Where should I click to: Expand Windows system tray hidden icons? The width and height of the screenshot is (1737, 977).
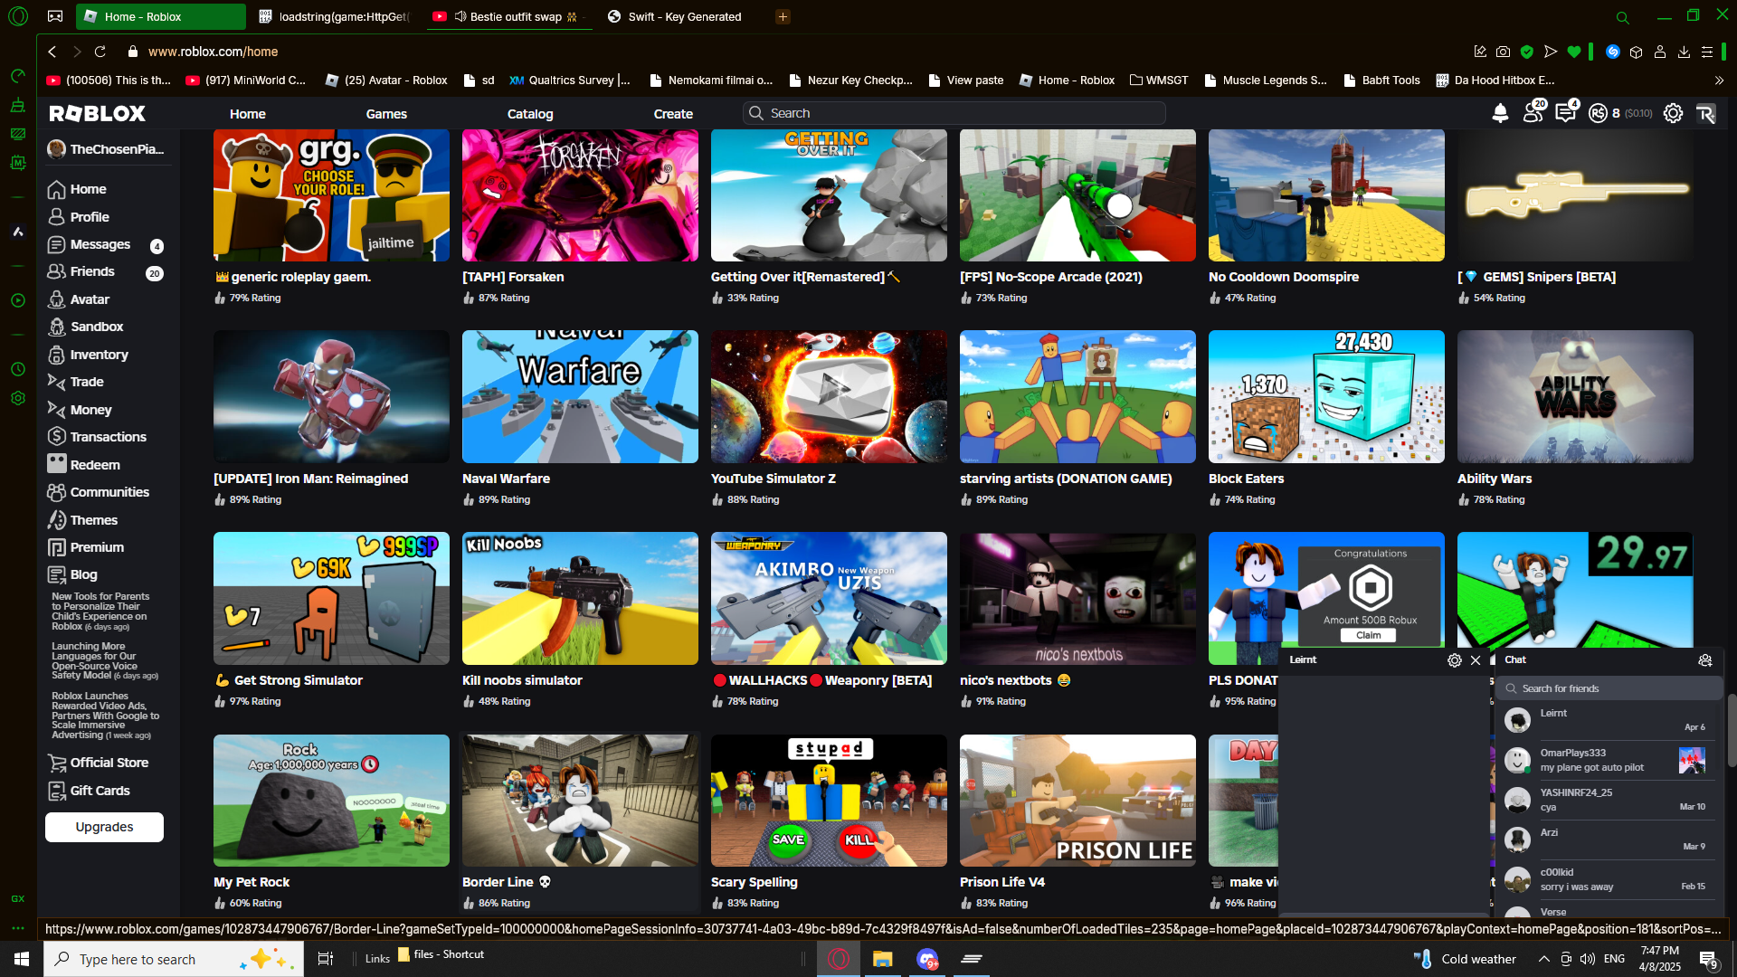pyautogui.click(x=1543, y=959)
